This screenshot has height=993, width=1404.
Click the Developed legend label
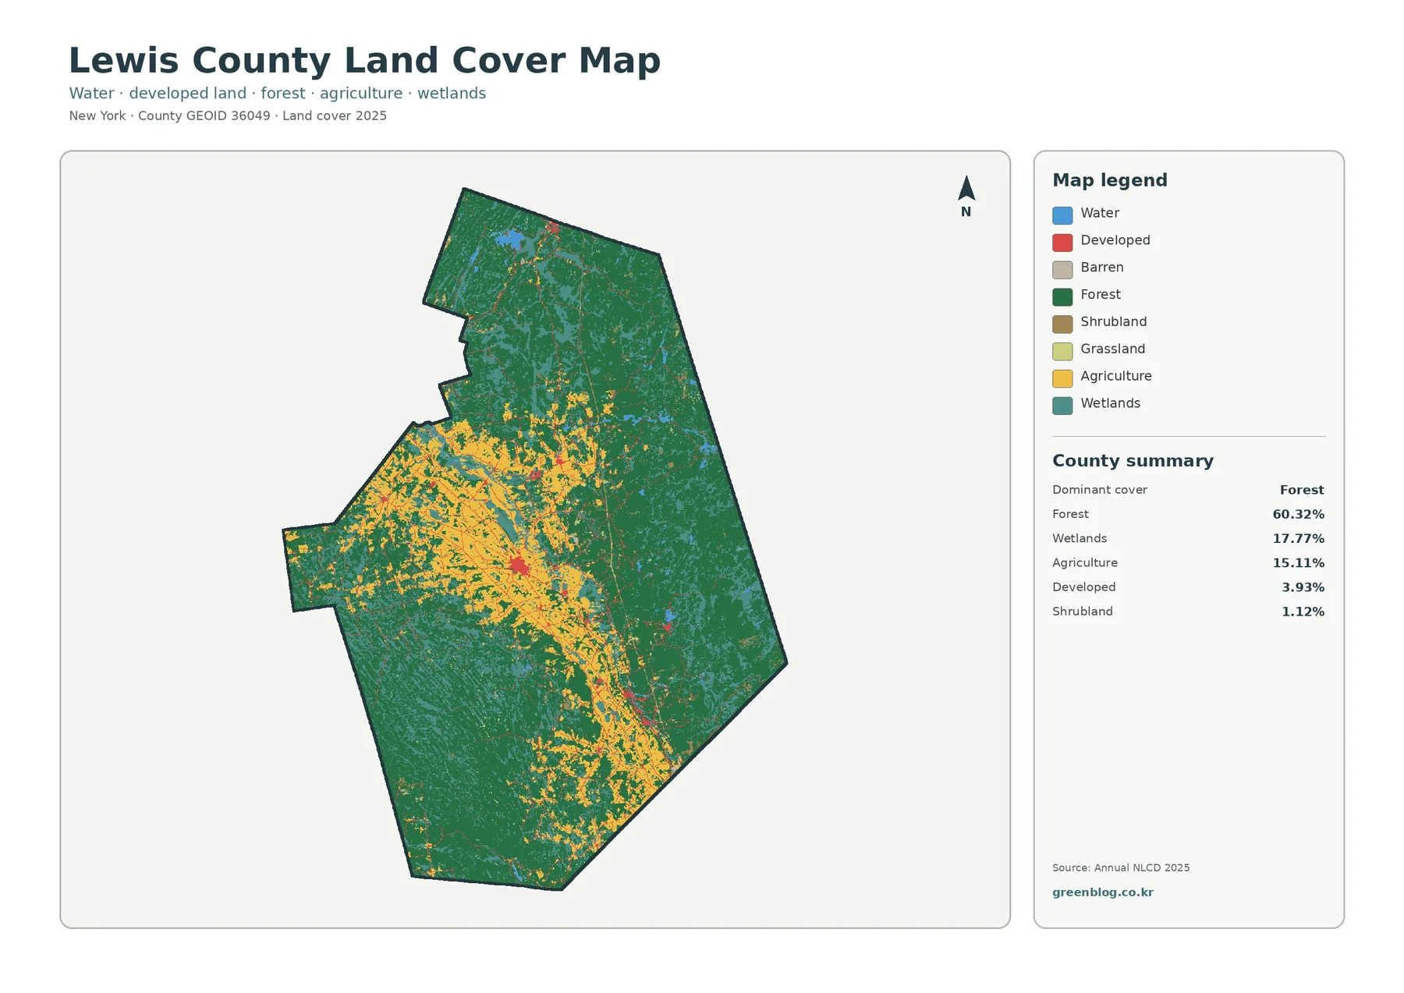pyautogui.click(x=1115, y=240)
